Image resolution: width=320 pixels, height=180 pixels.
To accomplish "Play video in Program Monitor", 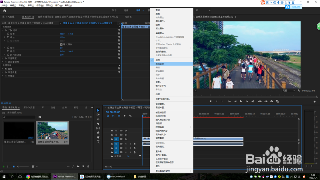I will 241,101.
